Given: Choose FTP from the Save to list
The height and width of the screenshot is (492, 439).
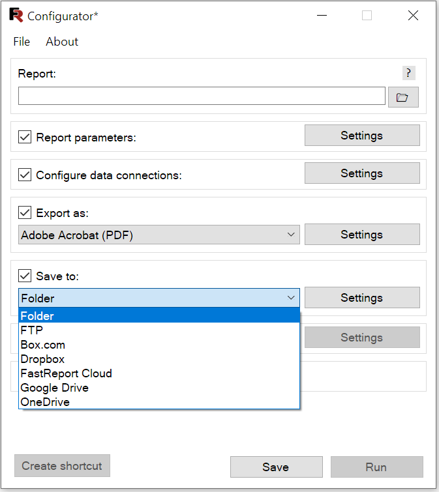Looking at the screenshot, I should click(x=159, y=330).
